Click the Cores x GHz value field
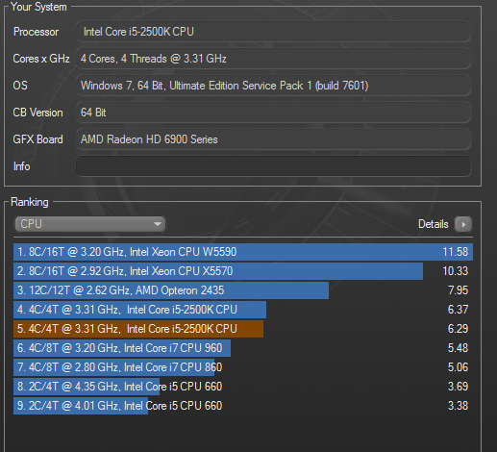 coord(273,59)
